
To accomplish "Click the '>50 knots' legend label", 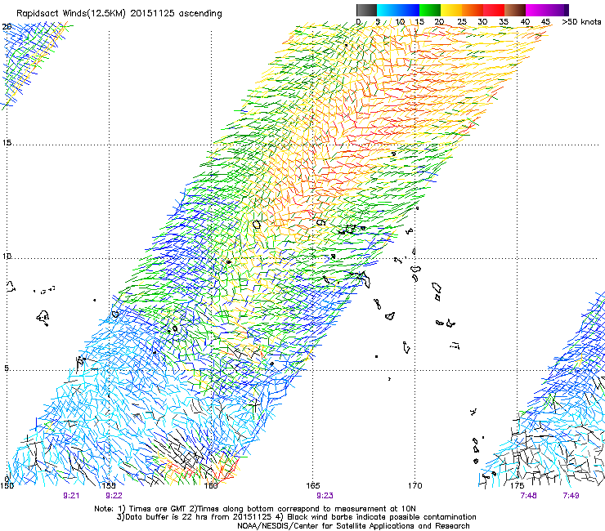I will [x=581, y=22].
